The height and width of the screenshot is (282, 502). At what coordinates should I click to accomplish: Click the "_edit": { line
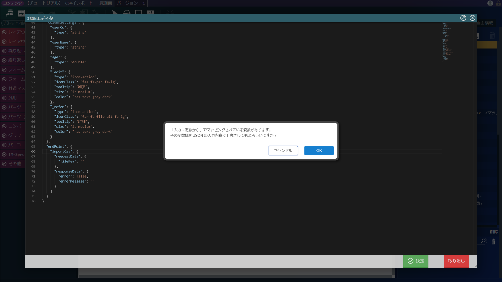[60, 72]
